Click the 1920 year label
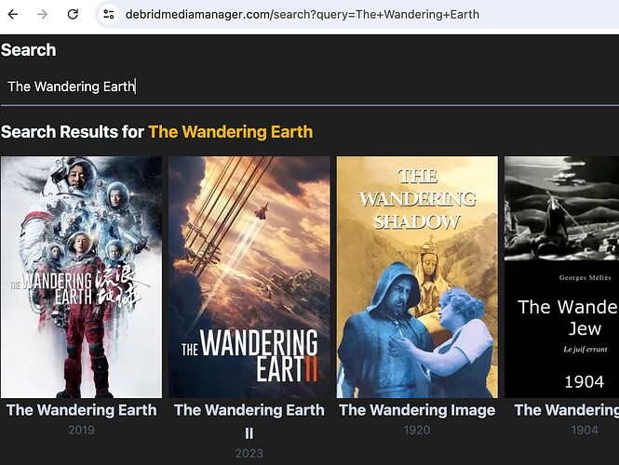 tap(416, 431)
